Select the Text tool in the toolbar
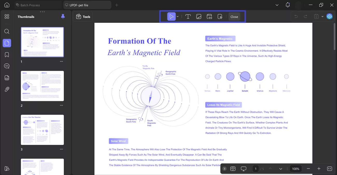Screen dimensions: 337x175 click(188, 16)
